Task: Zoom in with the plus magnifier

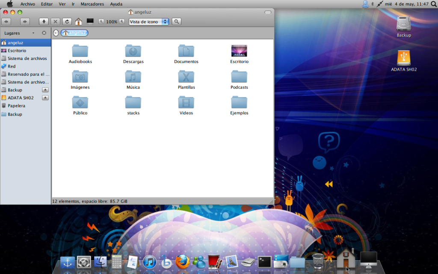Action: pos(122,21)
